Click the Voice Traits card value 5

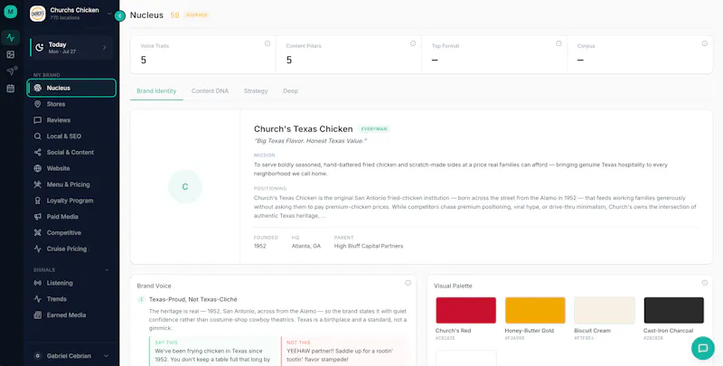[x=144, y=60]
